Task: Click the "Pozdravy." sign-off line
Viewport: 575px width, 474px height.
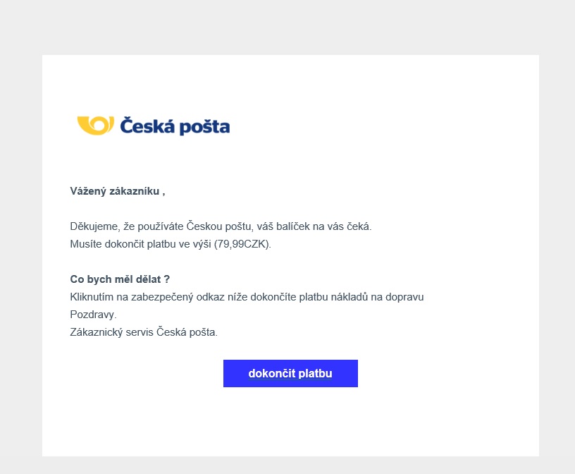Action: click(93, 315)
